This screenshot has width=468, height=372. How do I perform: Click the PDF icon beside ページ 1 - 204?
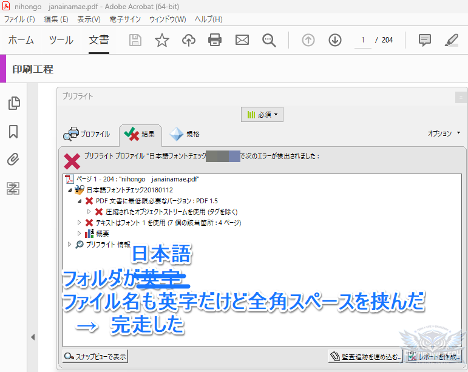click(x=69, y=179)
